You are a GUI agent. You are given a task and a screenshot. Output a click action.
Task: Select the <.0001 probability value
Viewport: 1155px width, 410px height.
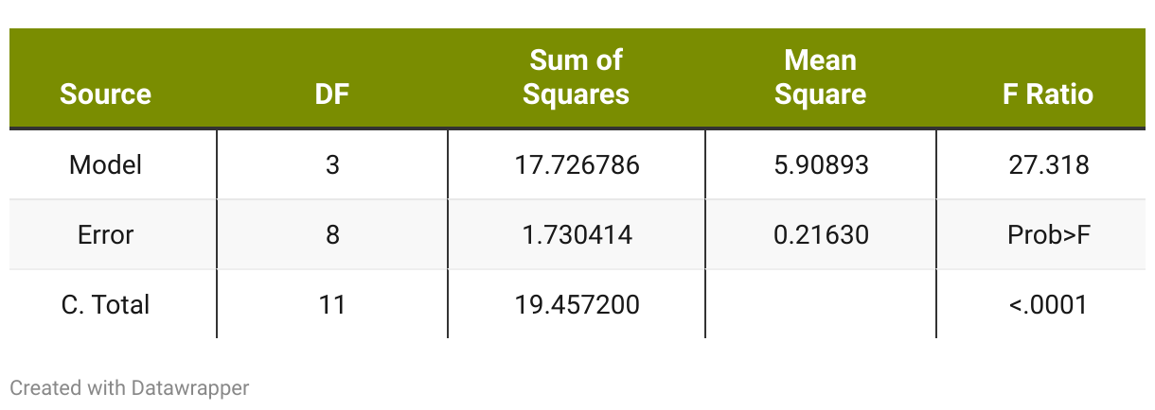[x=1048, y=304]
